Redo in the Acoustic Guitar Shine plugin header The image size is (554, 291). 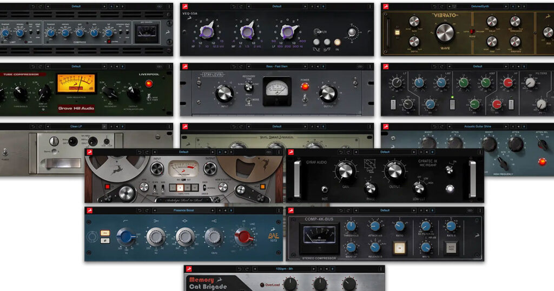[x=441, y=127]
